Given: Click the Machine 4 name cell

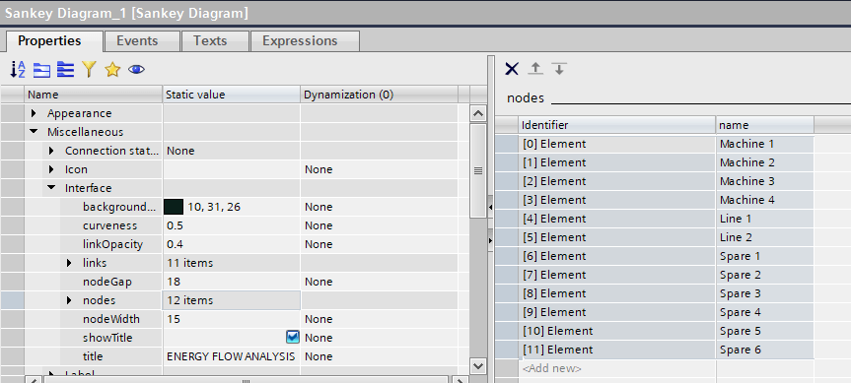Looking at the screenshot, I should point(764,200).
